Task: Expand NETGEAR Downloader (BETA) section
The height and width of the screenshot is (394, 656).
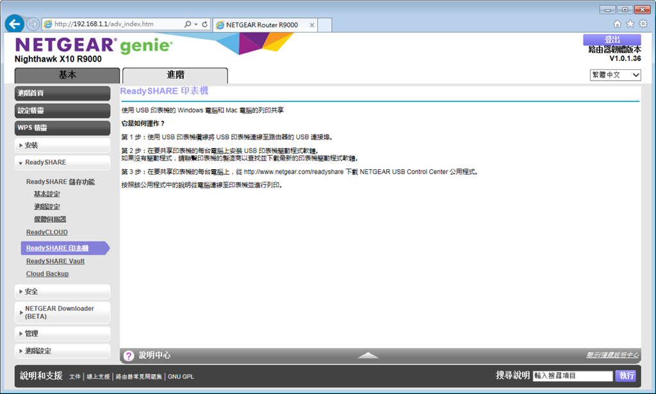Action: 62,313
